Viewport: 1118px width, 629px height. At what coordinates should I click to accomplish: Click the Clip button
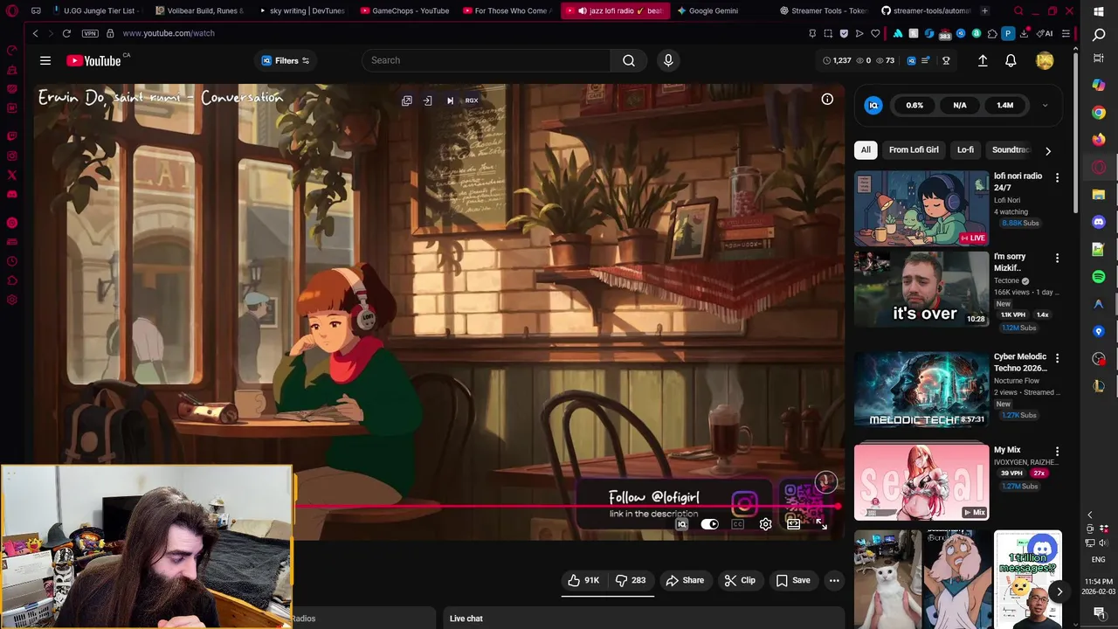pyautogui.click(x=740, y=580)
